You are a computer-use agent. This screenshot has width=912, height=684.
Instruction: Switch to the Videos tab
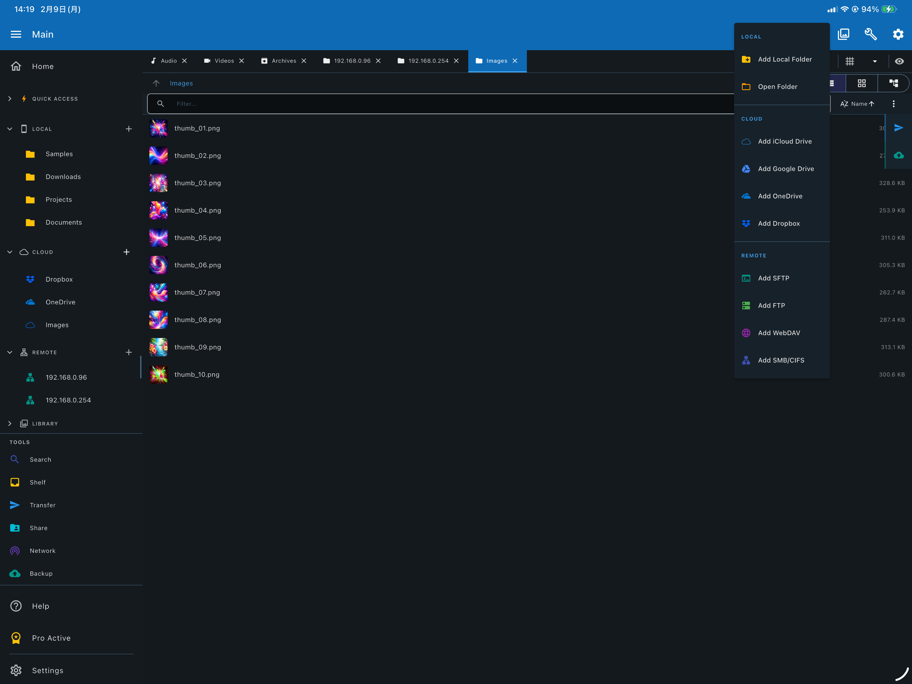224,61
